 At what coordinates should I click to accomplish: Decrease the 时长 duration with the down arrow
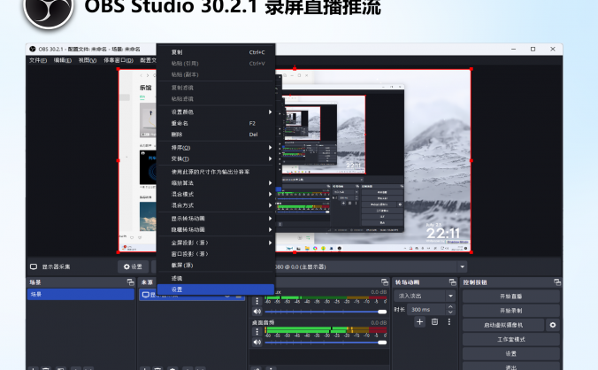coord(450,312)
